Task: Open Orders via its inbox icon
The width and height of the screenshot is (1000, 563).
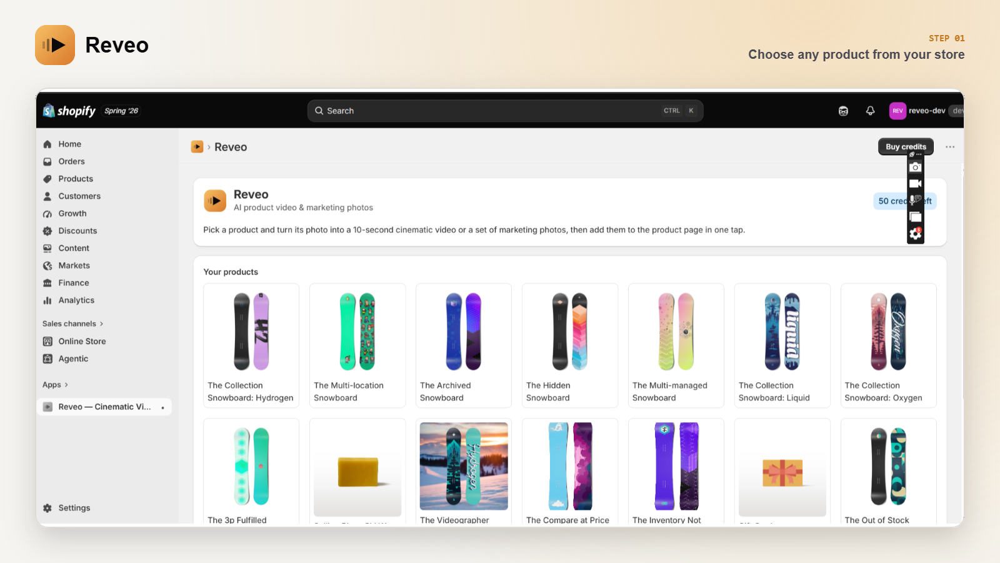Action: (47, 161)
